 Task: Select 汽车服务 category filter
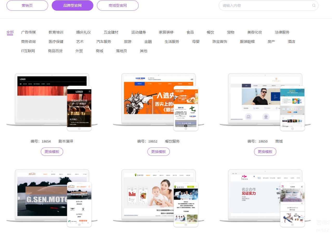pyautogui.click(x=104, y=42)
